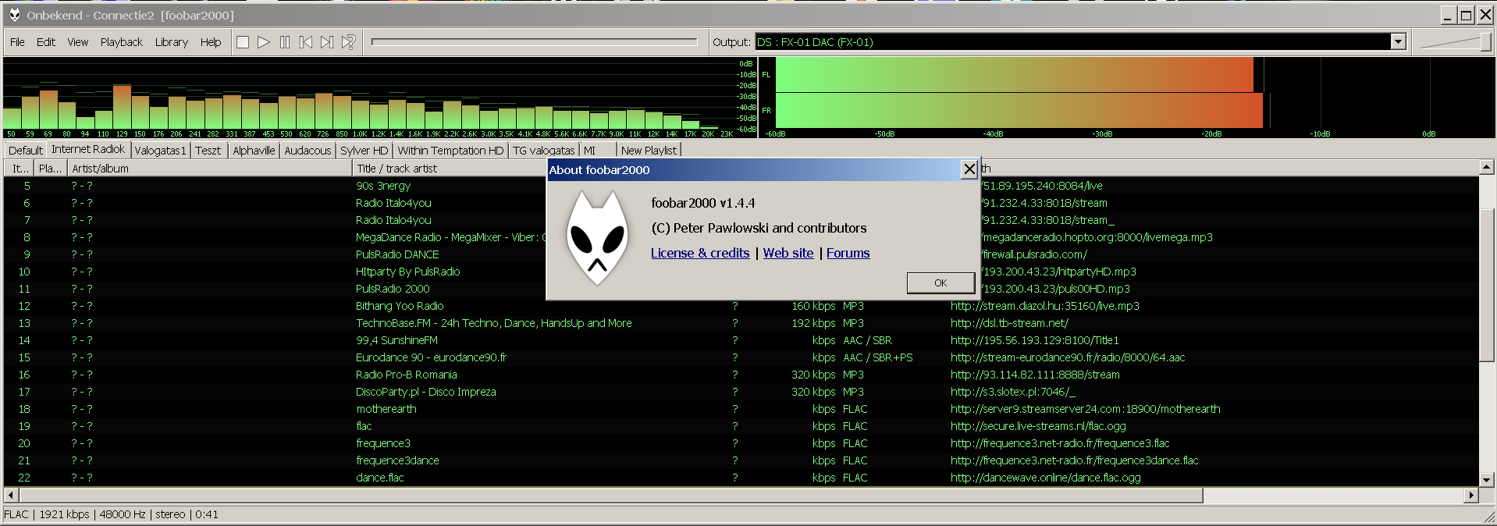This screenshot has height=526, width=1497.
Task: Open the Web site link
Action: pyautogui.click(x=788, y=253)
